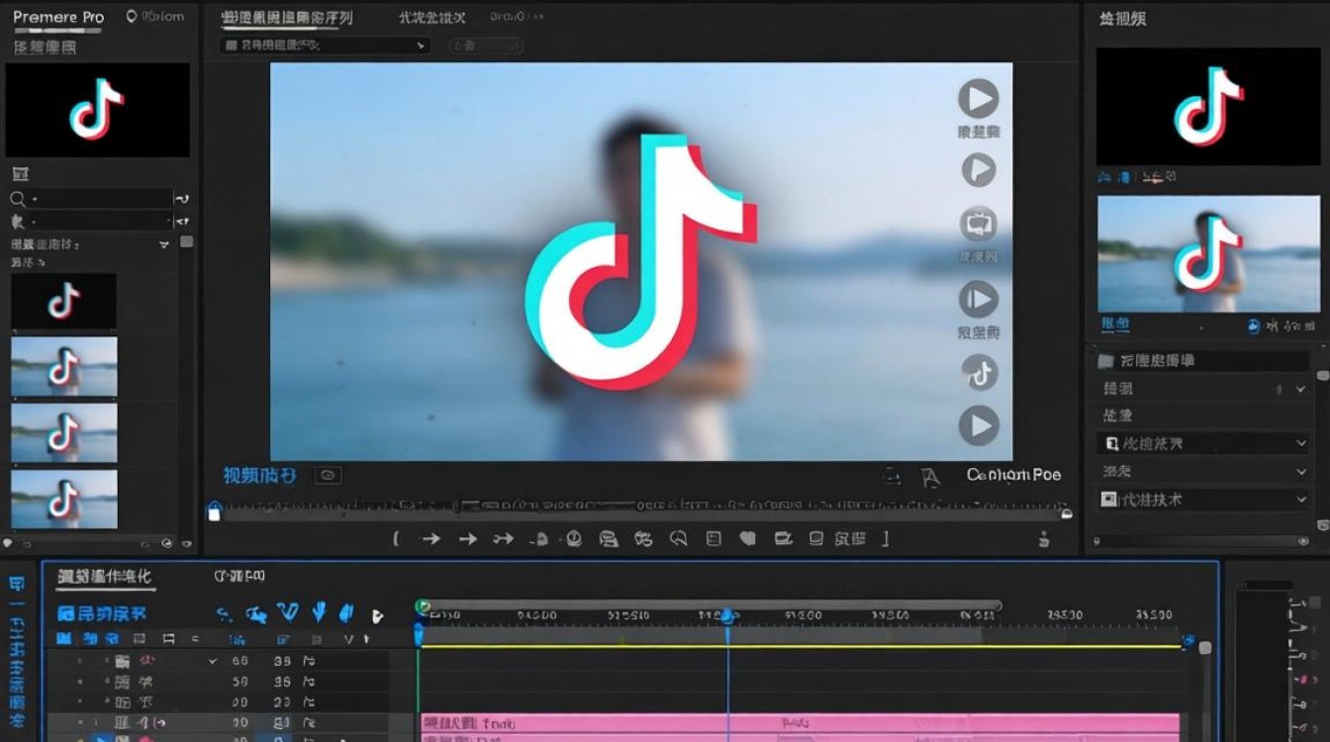The width and height of the screenshot is (1330, 742).
Task: Expand the first effects row chevron in right panel
Action: 1300,390
